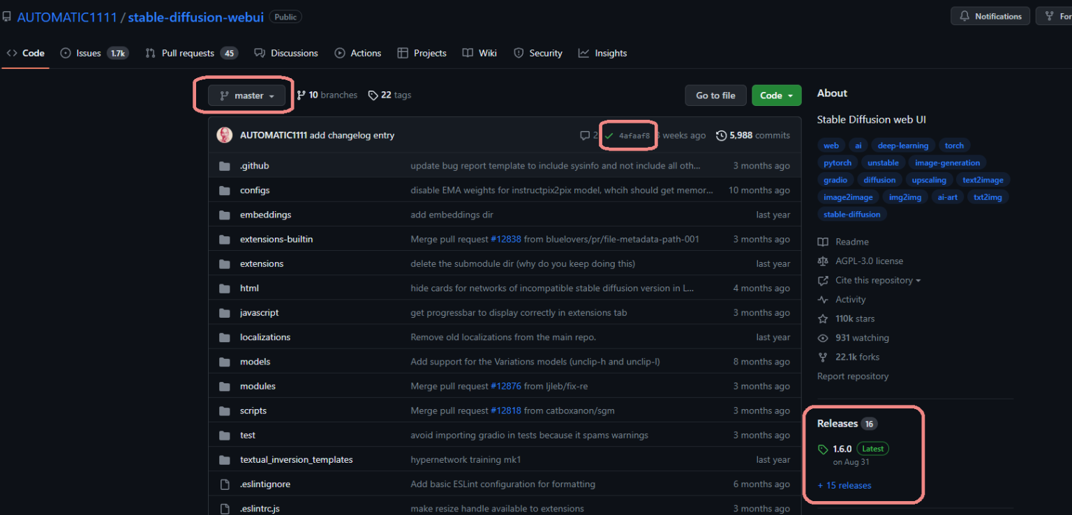This screenshot has height=515, width=1072.
Task: Click the comments speech bubble icon
Action: click(585, 136)
